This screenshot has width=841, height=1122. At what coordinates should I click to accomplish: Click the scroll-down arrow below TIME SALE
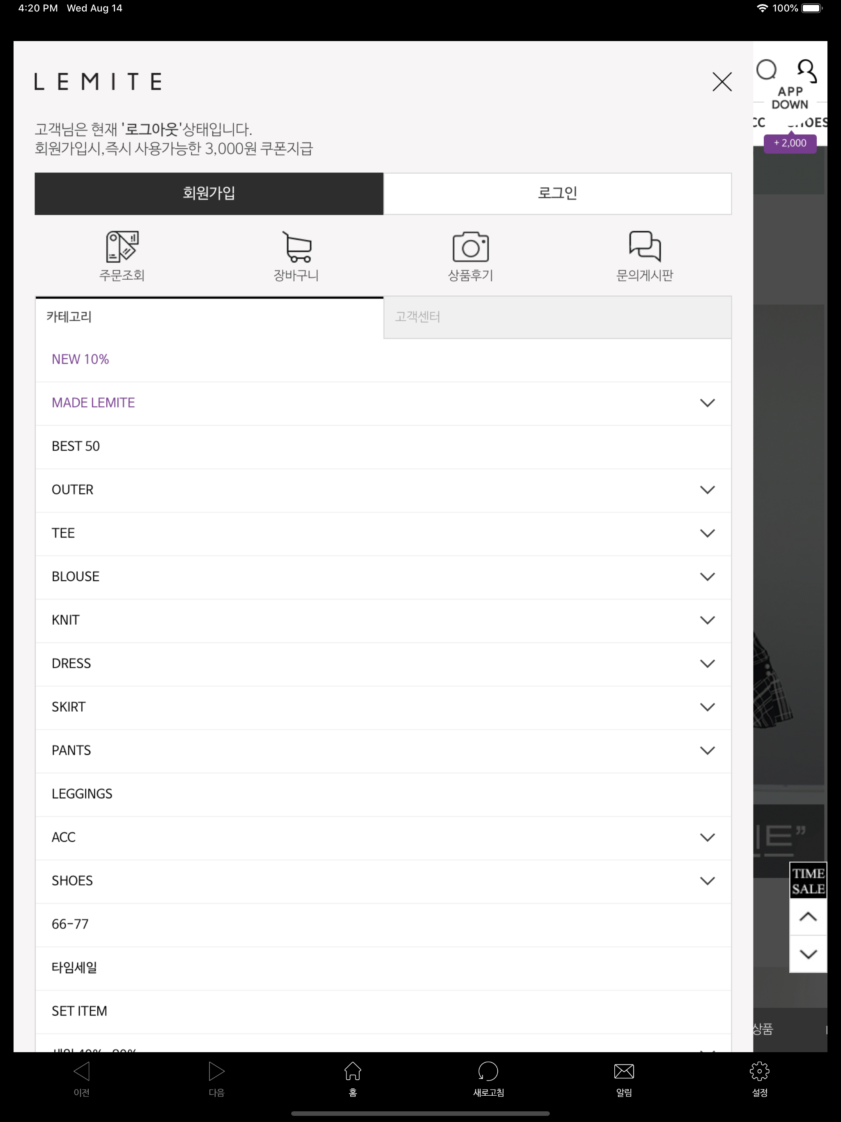coord(808,954)
